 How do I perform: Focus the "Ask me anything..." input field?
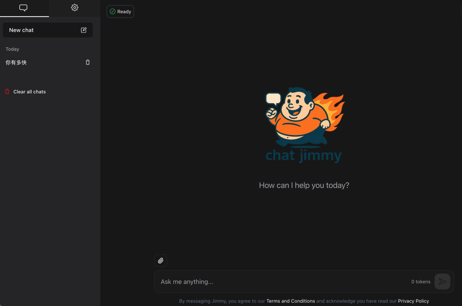coord(278,282)
